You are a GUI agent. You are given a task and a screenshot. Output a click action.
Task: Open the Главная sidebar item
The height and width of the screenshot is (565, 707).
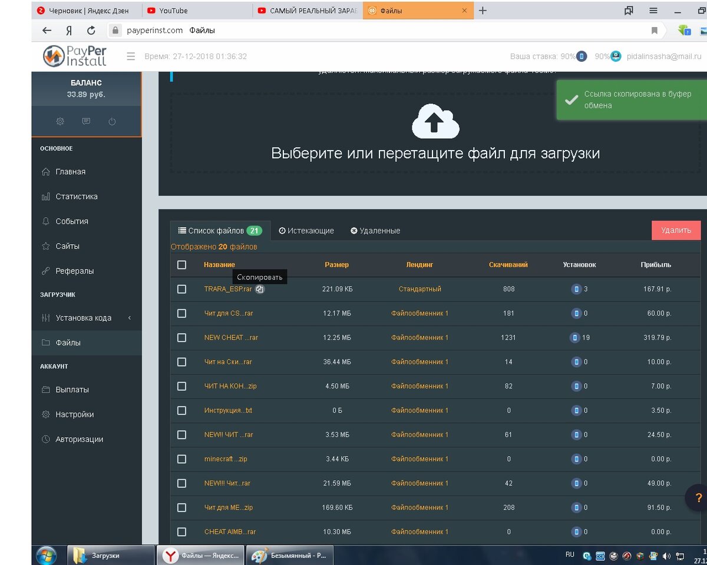[87, 172]
